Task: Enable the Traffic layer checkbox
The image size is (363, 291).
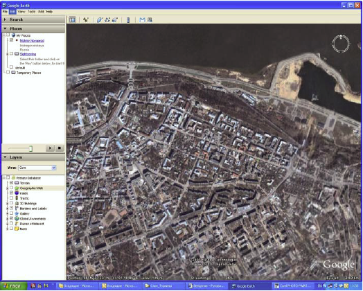Action: point(11,197)
